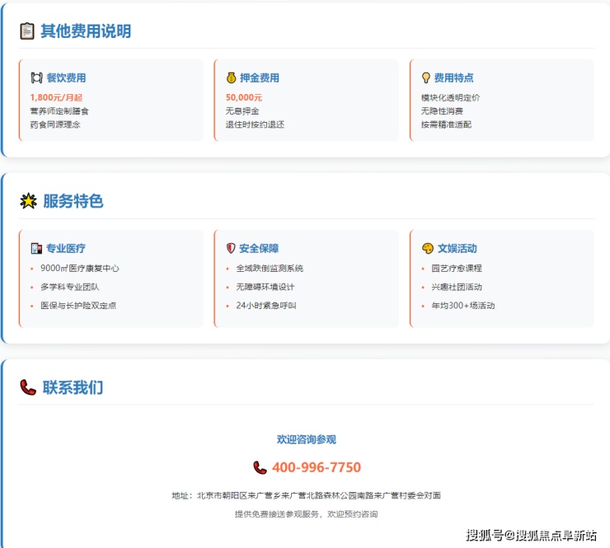Click the address line starting with 地址
This screenshot has width=610, height=548.
pos(306,495)
